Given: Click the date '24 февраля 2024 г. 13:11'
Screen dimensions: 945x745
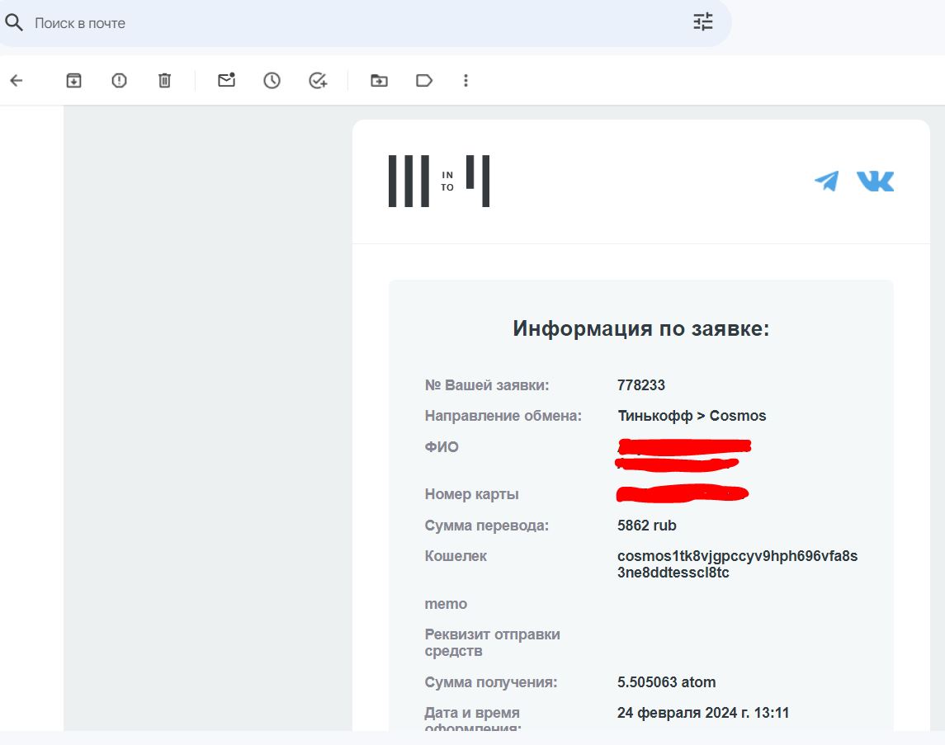Looking at the screenshot, I should click(702, 713).
